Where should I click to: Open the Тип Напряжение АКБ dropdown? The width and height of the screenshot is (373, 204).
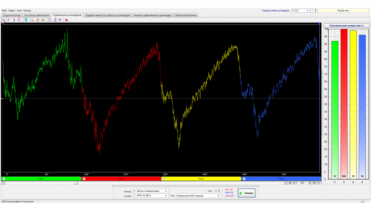[x=198, y=196]
